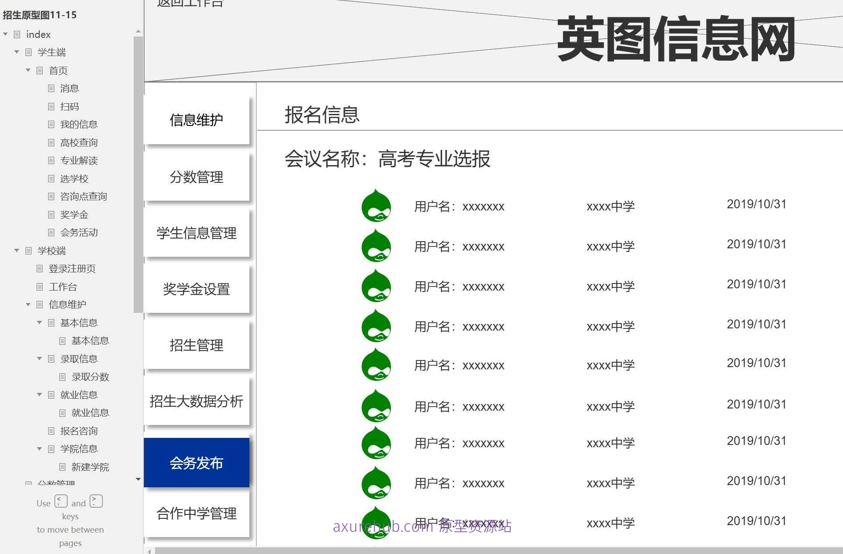This screenshot has width=843, height=554.
Task: Click the page icon next to 扫码
Action: tap(51, 106)
